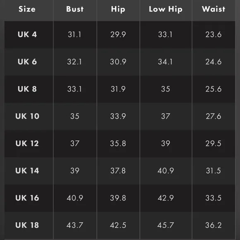The height and width of the screenshot is (240, 240).
Task: Select the UK 12 waist value 29.5
Action: [214, 144]
